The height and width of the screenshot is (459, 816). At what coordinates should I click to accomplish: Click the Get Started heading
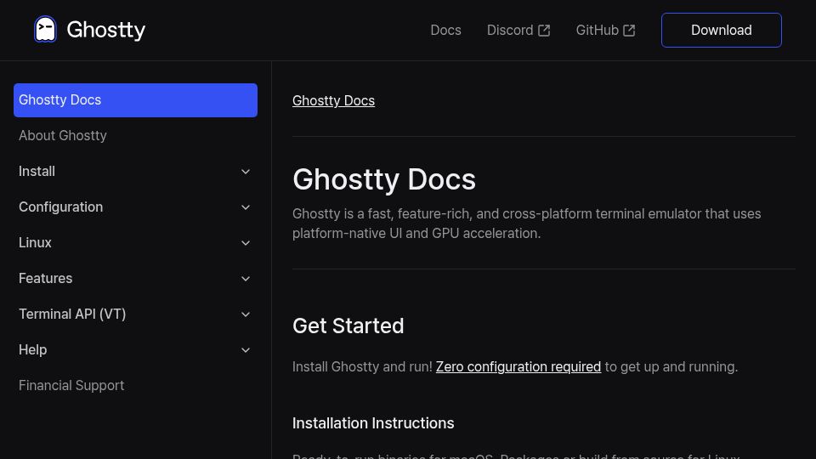click(x=348, y=326)
